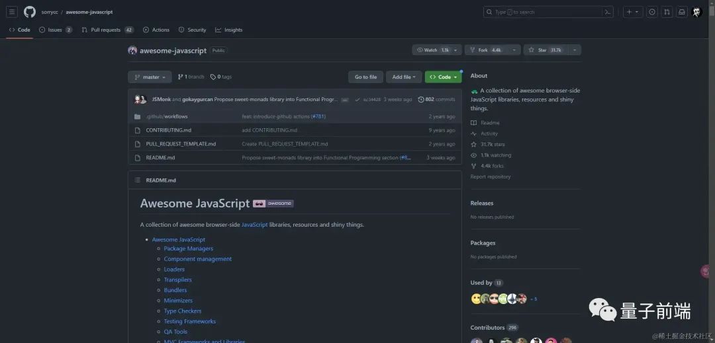Expand the Star lists dropdown arrow
The height and width of the screenshot is (343, 715).
tap(575, 50)
